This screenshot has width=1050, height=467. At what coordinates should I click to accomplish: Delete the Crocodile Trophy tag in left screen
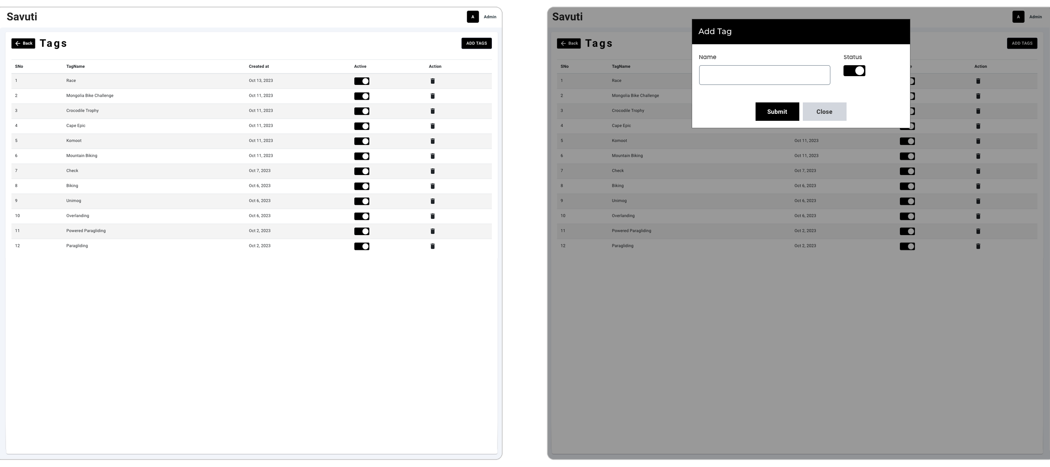pos(432,111)
